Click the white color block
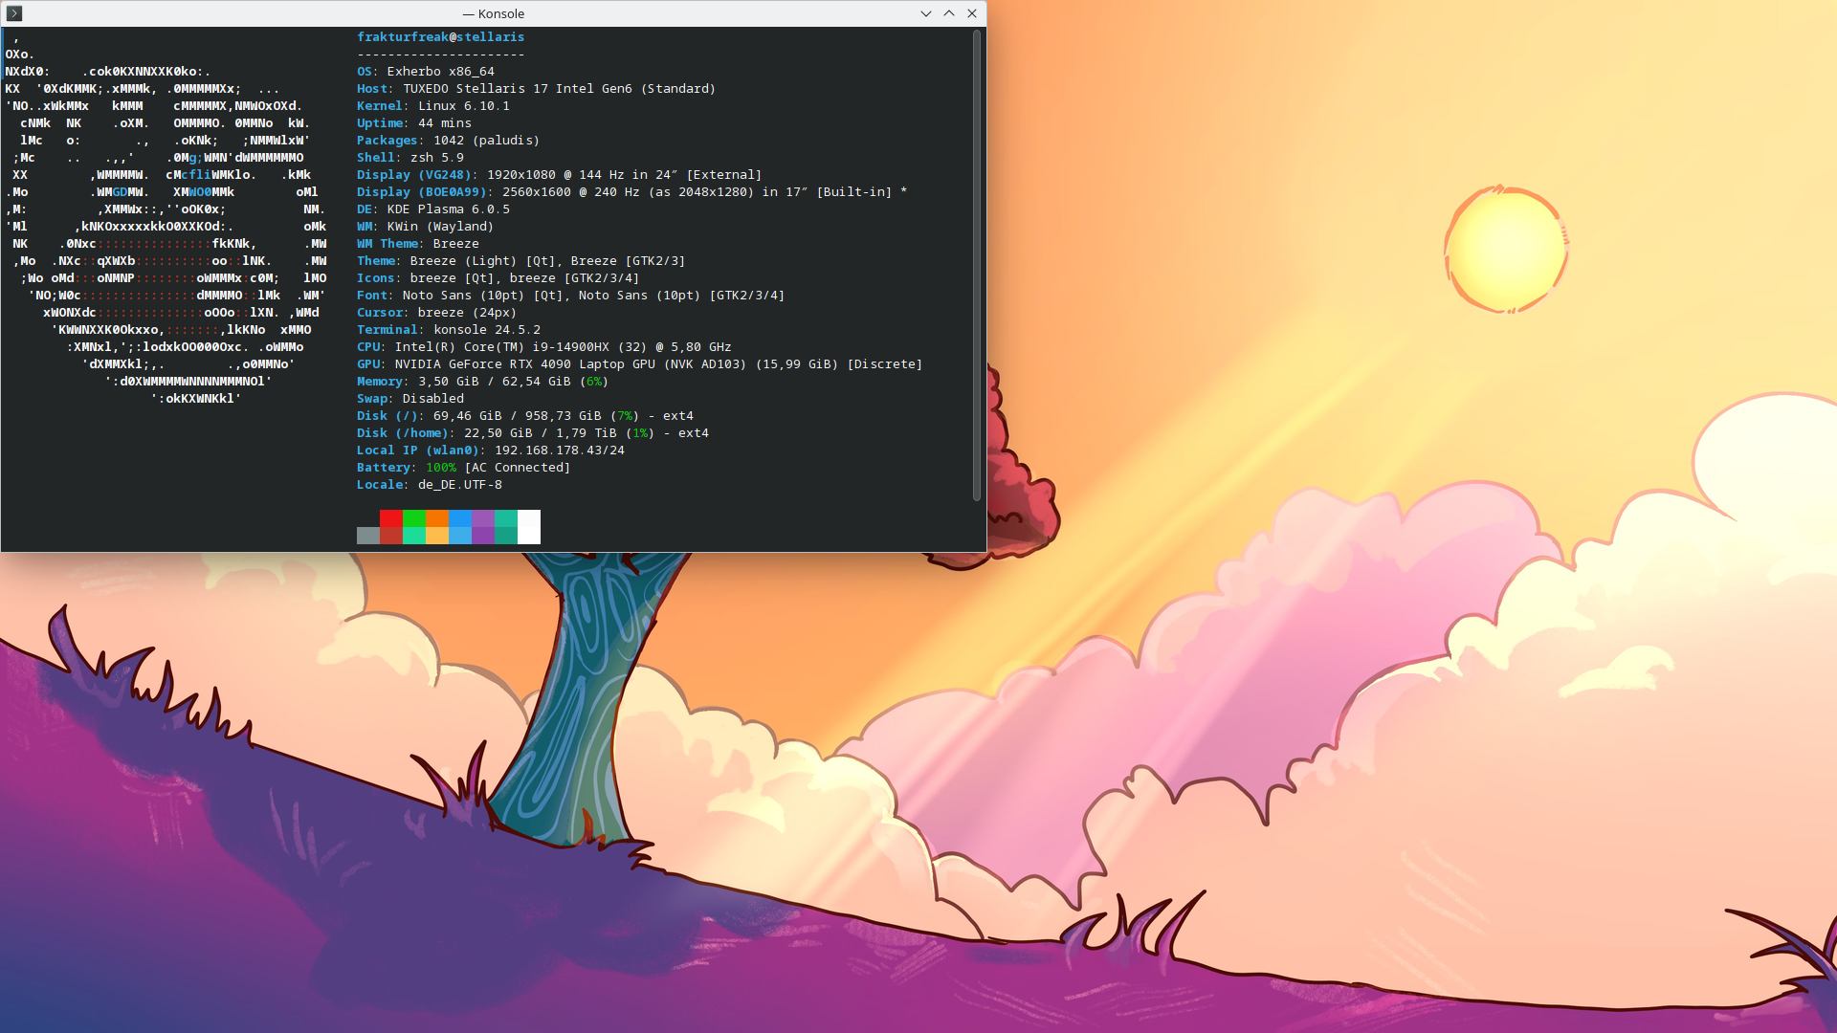 click(x=529, y=526)
